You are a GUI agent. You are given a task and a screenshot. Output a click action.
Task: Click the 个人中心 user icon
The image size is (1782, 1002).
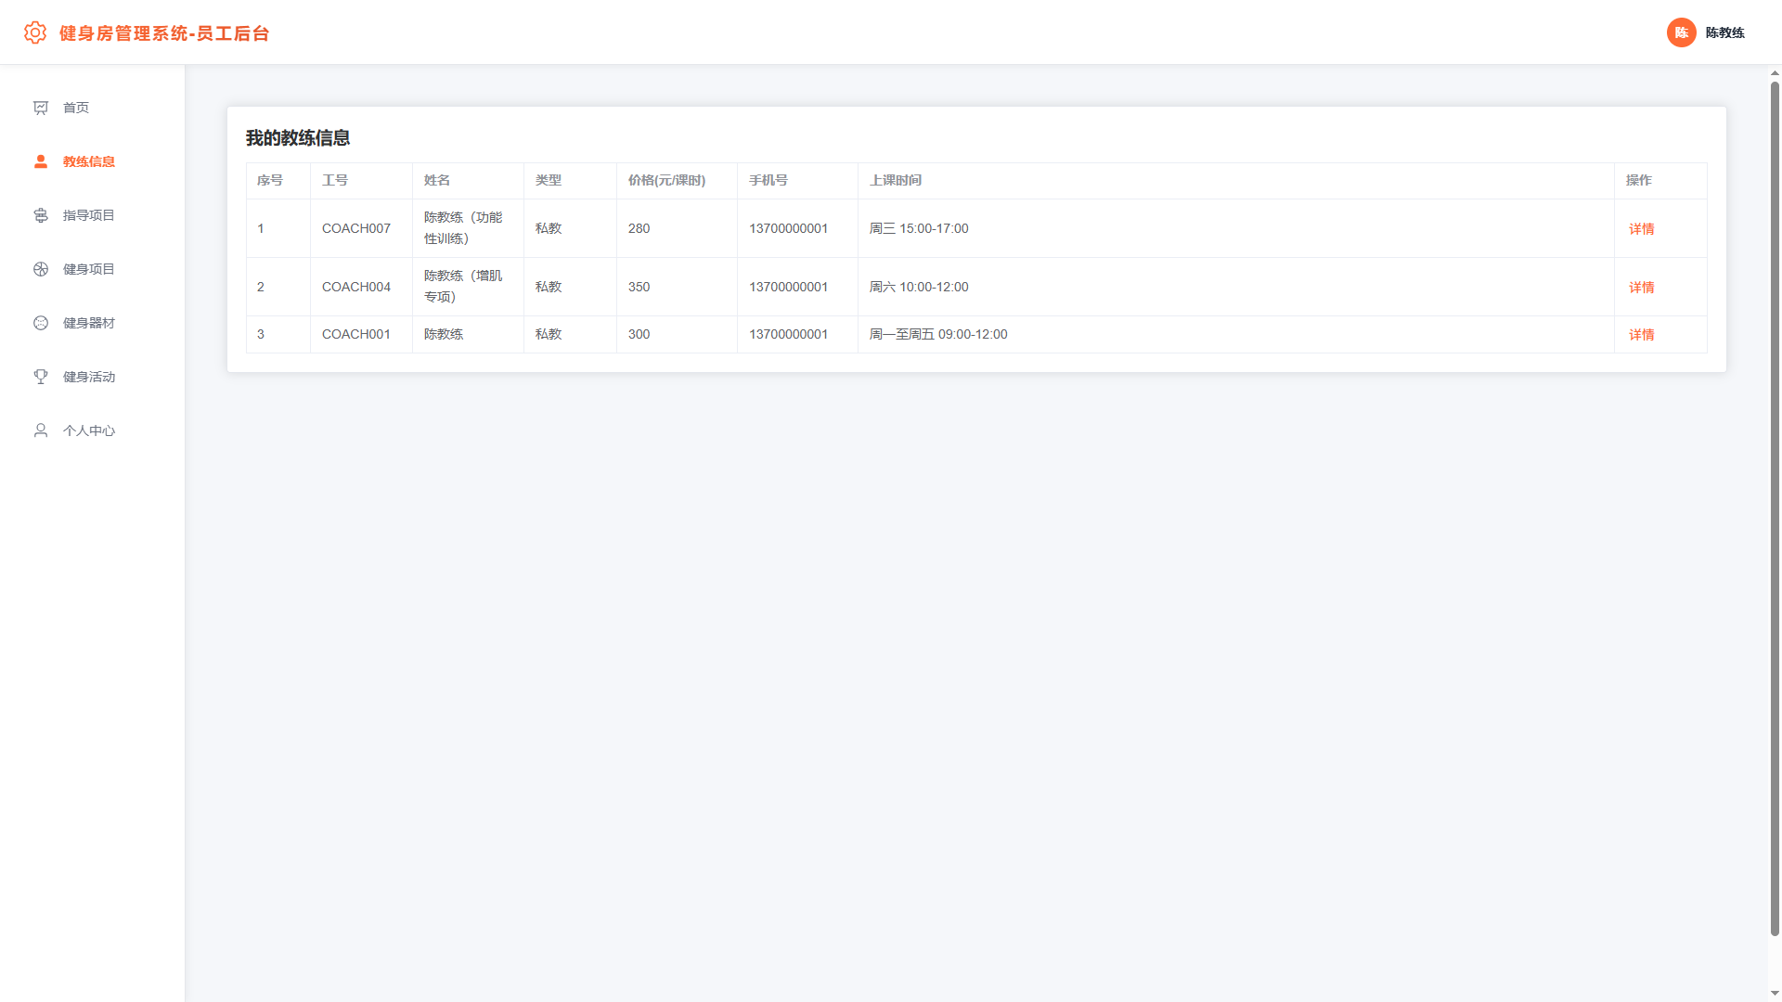pyautogui.click(x=41, y=430)
